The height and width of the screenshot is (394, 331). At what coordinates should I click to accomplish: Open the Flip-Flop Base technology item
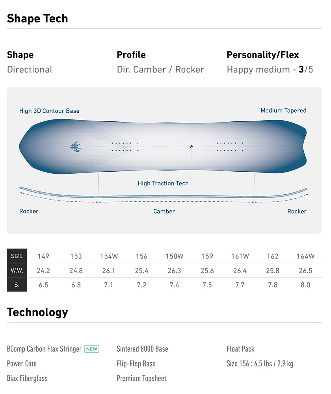136,364
